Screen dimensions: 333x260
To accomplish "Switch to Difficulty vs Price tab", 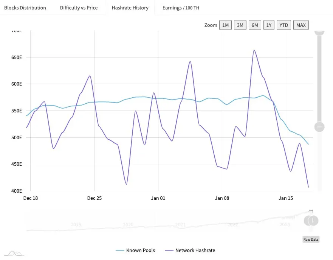I will click(79, 8).
